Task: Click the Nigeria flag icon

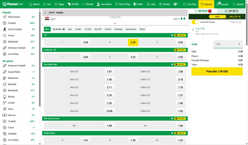Action: click(x=183, y=19)
